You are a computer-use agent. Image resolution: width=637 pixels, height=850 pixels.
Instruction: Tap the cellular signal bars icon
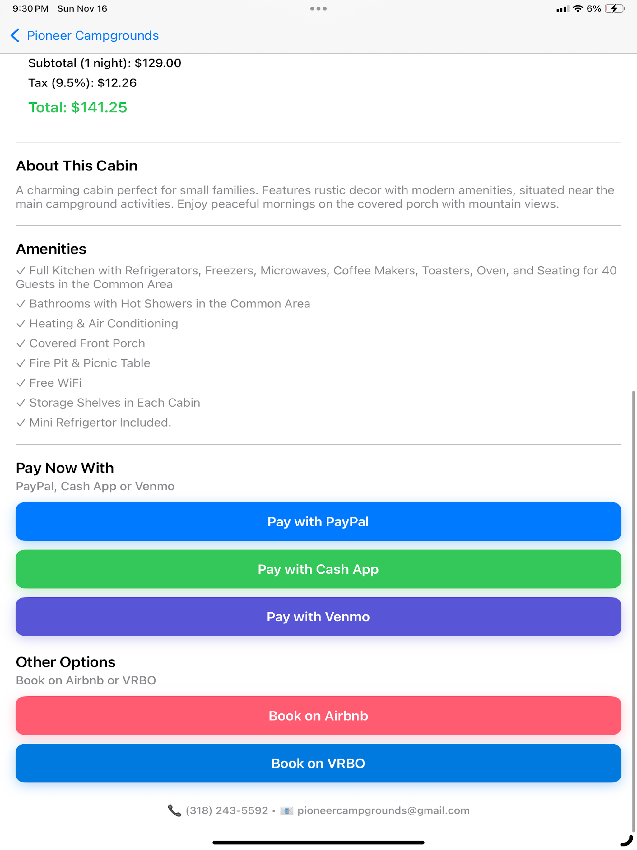(x=563, y=9)
